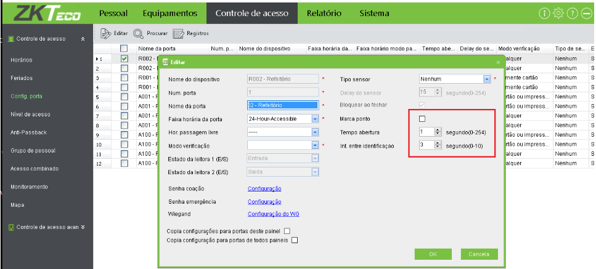Collapse the Controle de acesso sidebar section
The height and width of the screenshot is (269, 596).
pyautogui.click(x=83, y=39)
